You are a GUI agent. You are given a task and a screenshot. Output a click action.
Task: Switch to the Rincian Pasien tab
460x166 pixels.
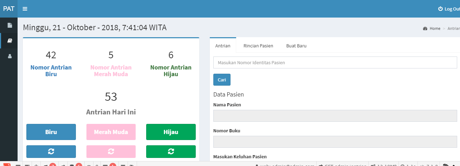[x=258, y=46]
